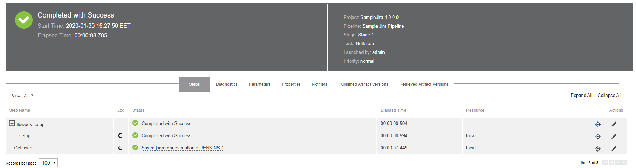Click the Status column header

(138, 110)
